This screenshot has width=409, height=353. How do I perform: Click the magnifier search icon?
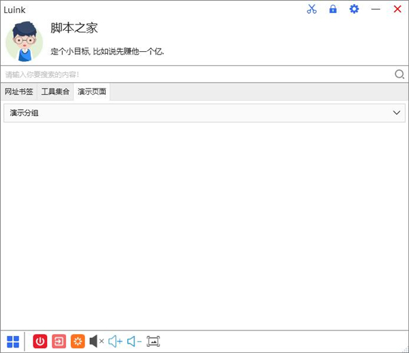(399, 74)
